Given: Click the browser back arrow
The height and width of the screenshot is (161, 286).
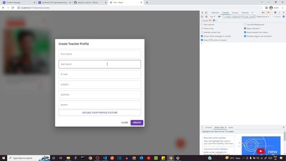Looking at the screenshot, I should pos(3,8).
